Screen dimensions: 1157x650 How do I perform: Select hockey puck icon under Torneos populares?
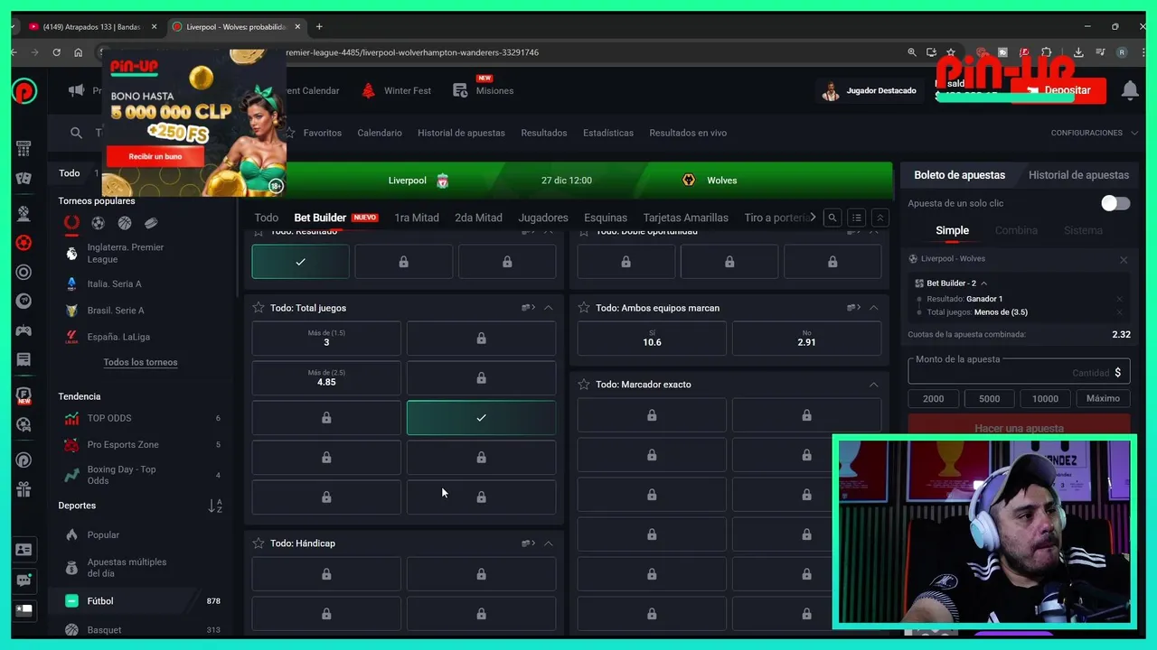151,223
